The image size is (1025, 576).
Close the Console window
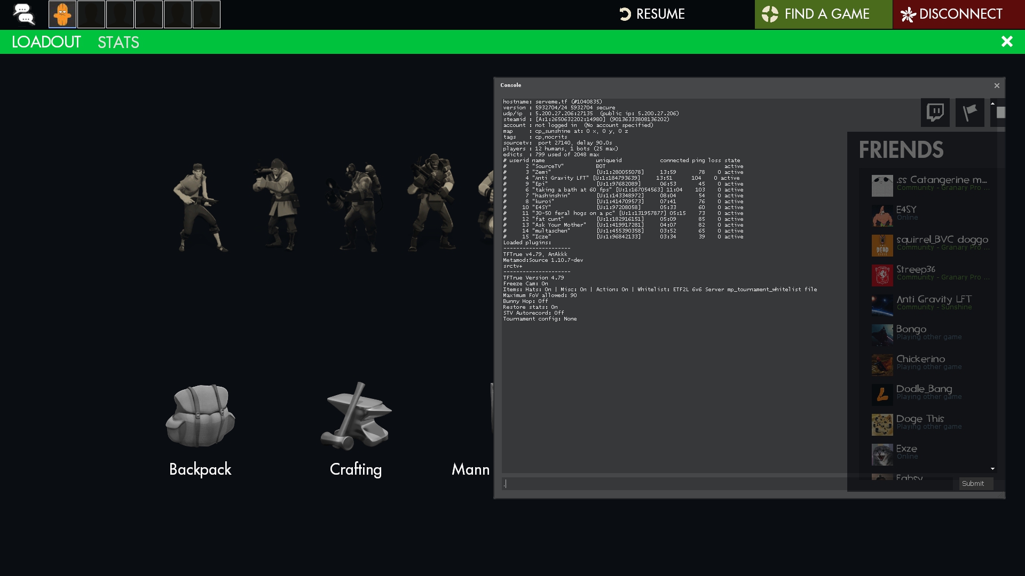(997, 85)
